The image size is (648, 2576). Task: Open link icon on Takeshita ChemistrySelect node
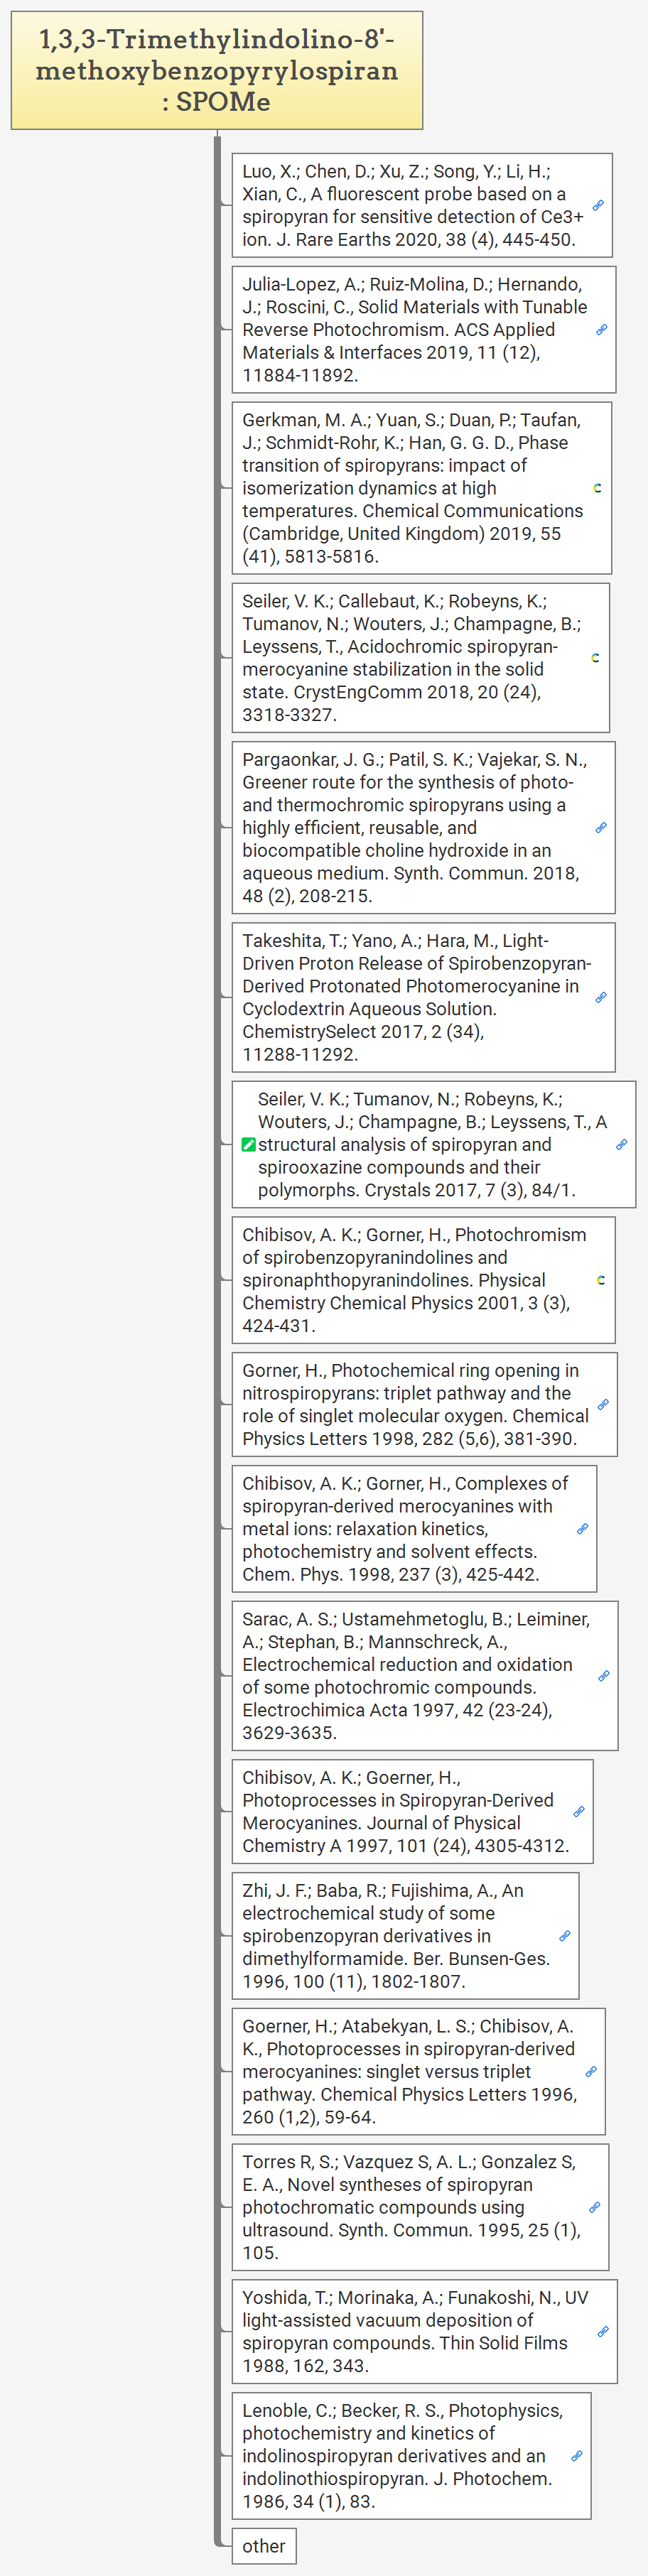point(600,998)
